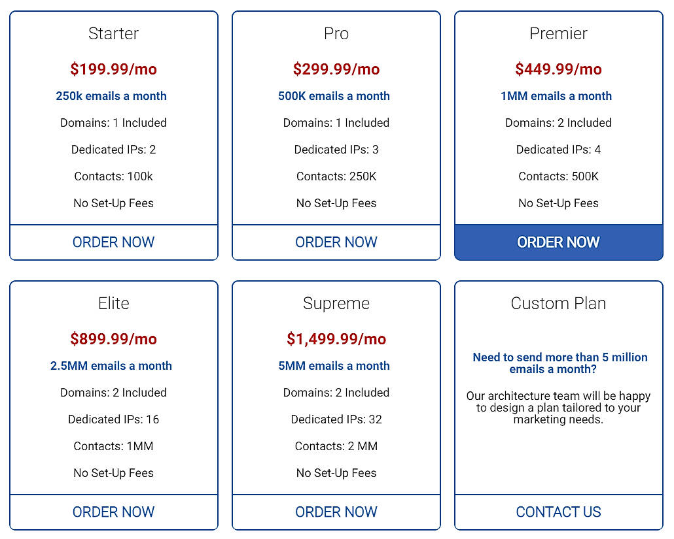Select the Supreme plan title
Image resolution: width=674 pixels, height=539 pixels.
tap(336, 303)
